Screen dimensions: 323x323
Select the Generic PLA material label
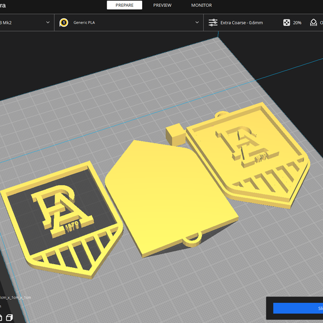pos(84,23)
